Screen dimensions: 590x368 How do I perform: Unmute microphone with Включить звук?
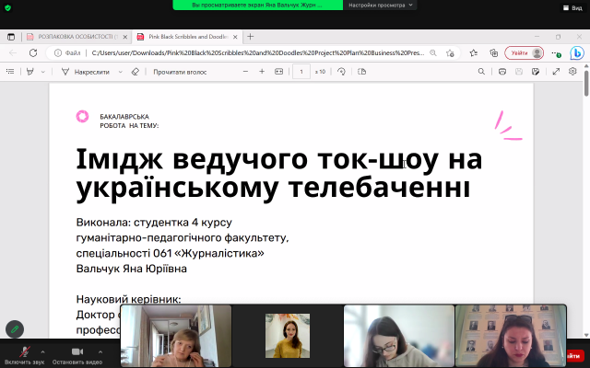pos(23,351)
